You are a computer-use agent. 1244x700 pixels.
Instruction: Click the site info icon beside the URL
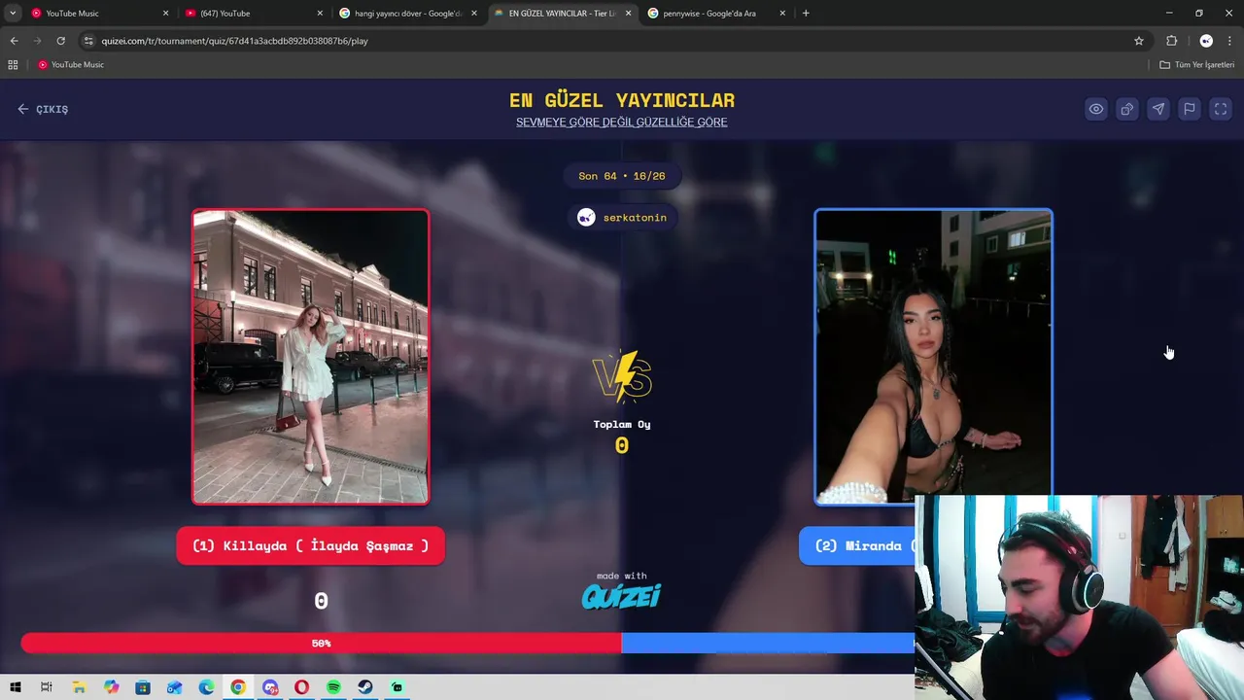pos(88,41)
